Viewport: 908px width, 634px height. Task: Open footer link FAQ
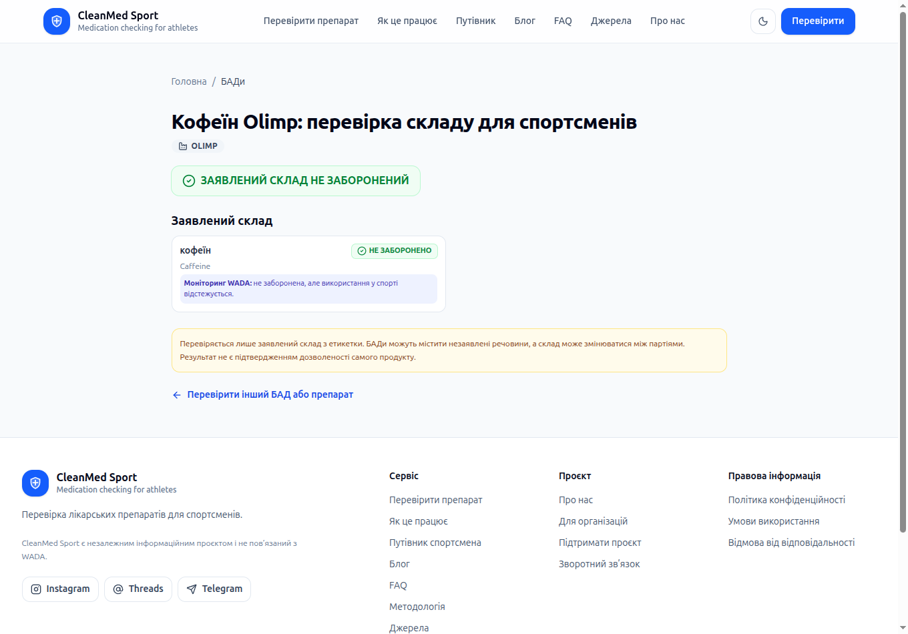click(398, 585)
